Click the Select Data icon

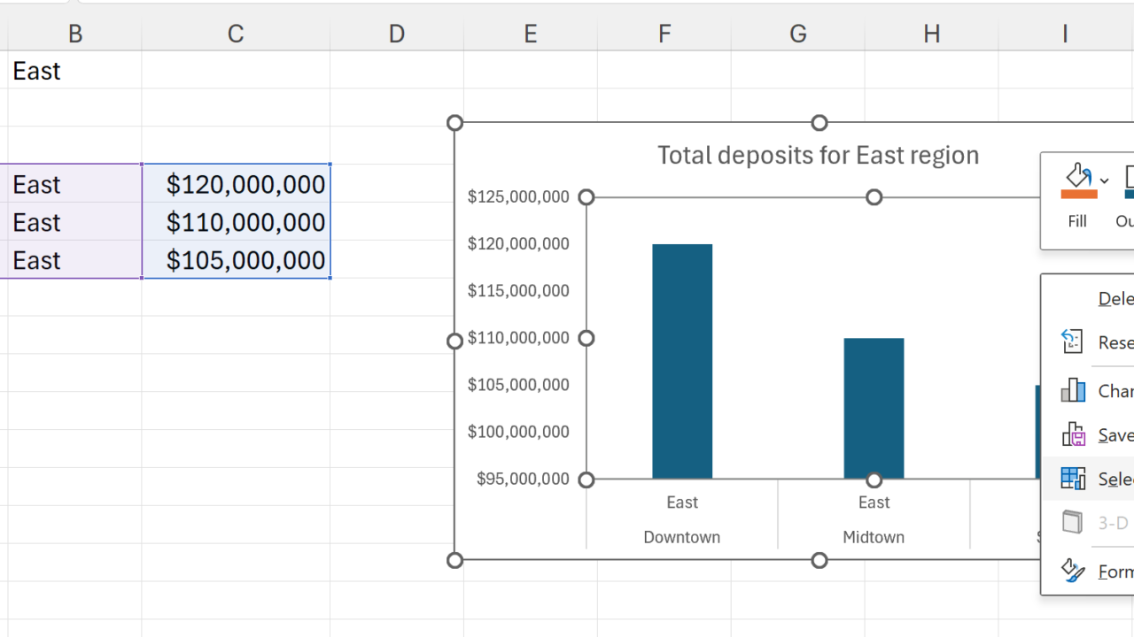point(1073,479)
